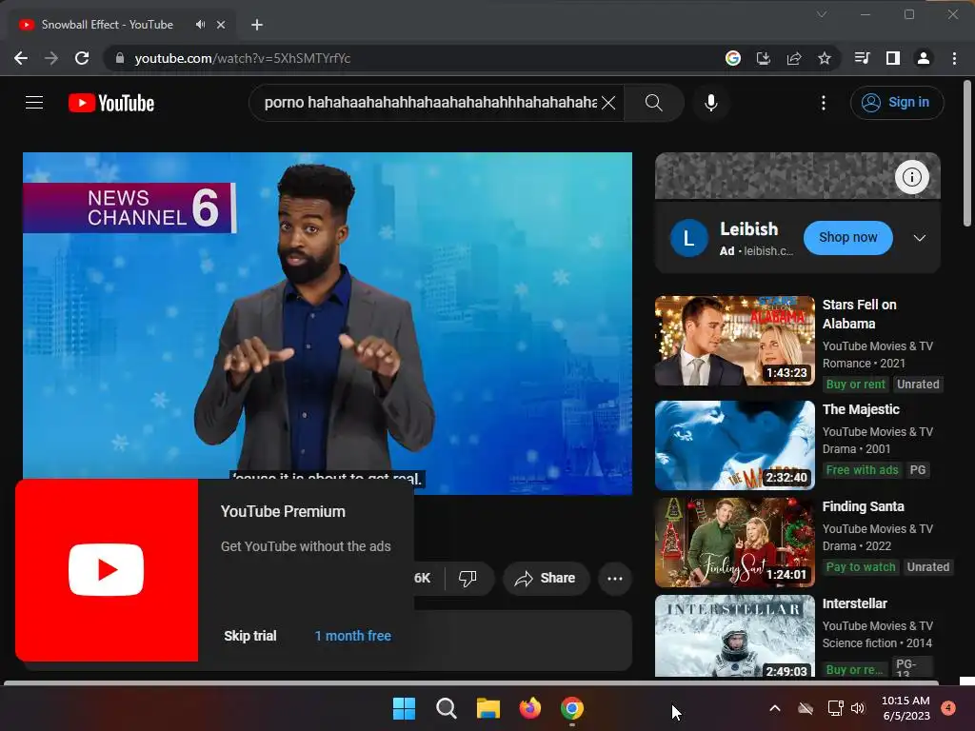
Task: Close the Snowball Effect tab
Action: click(x=221, y=25)
